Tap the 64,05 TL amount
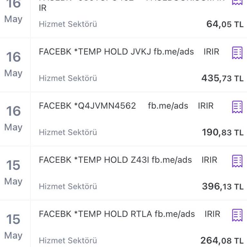 pyautogui.click(x=225, y=24)
